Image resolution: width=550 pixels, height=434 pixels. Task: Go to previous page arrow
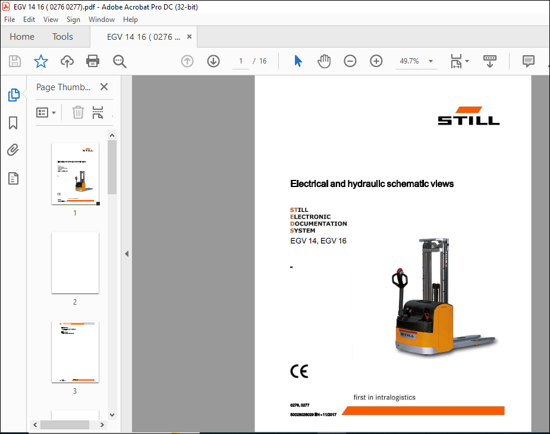[187, 61]
